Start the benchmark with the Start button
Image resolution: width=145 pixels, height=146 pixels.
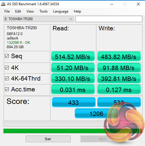[x=48, y=139]
